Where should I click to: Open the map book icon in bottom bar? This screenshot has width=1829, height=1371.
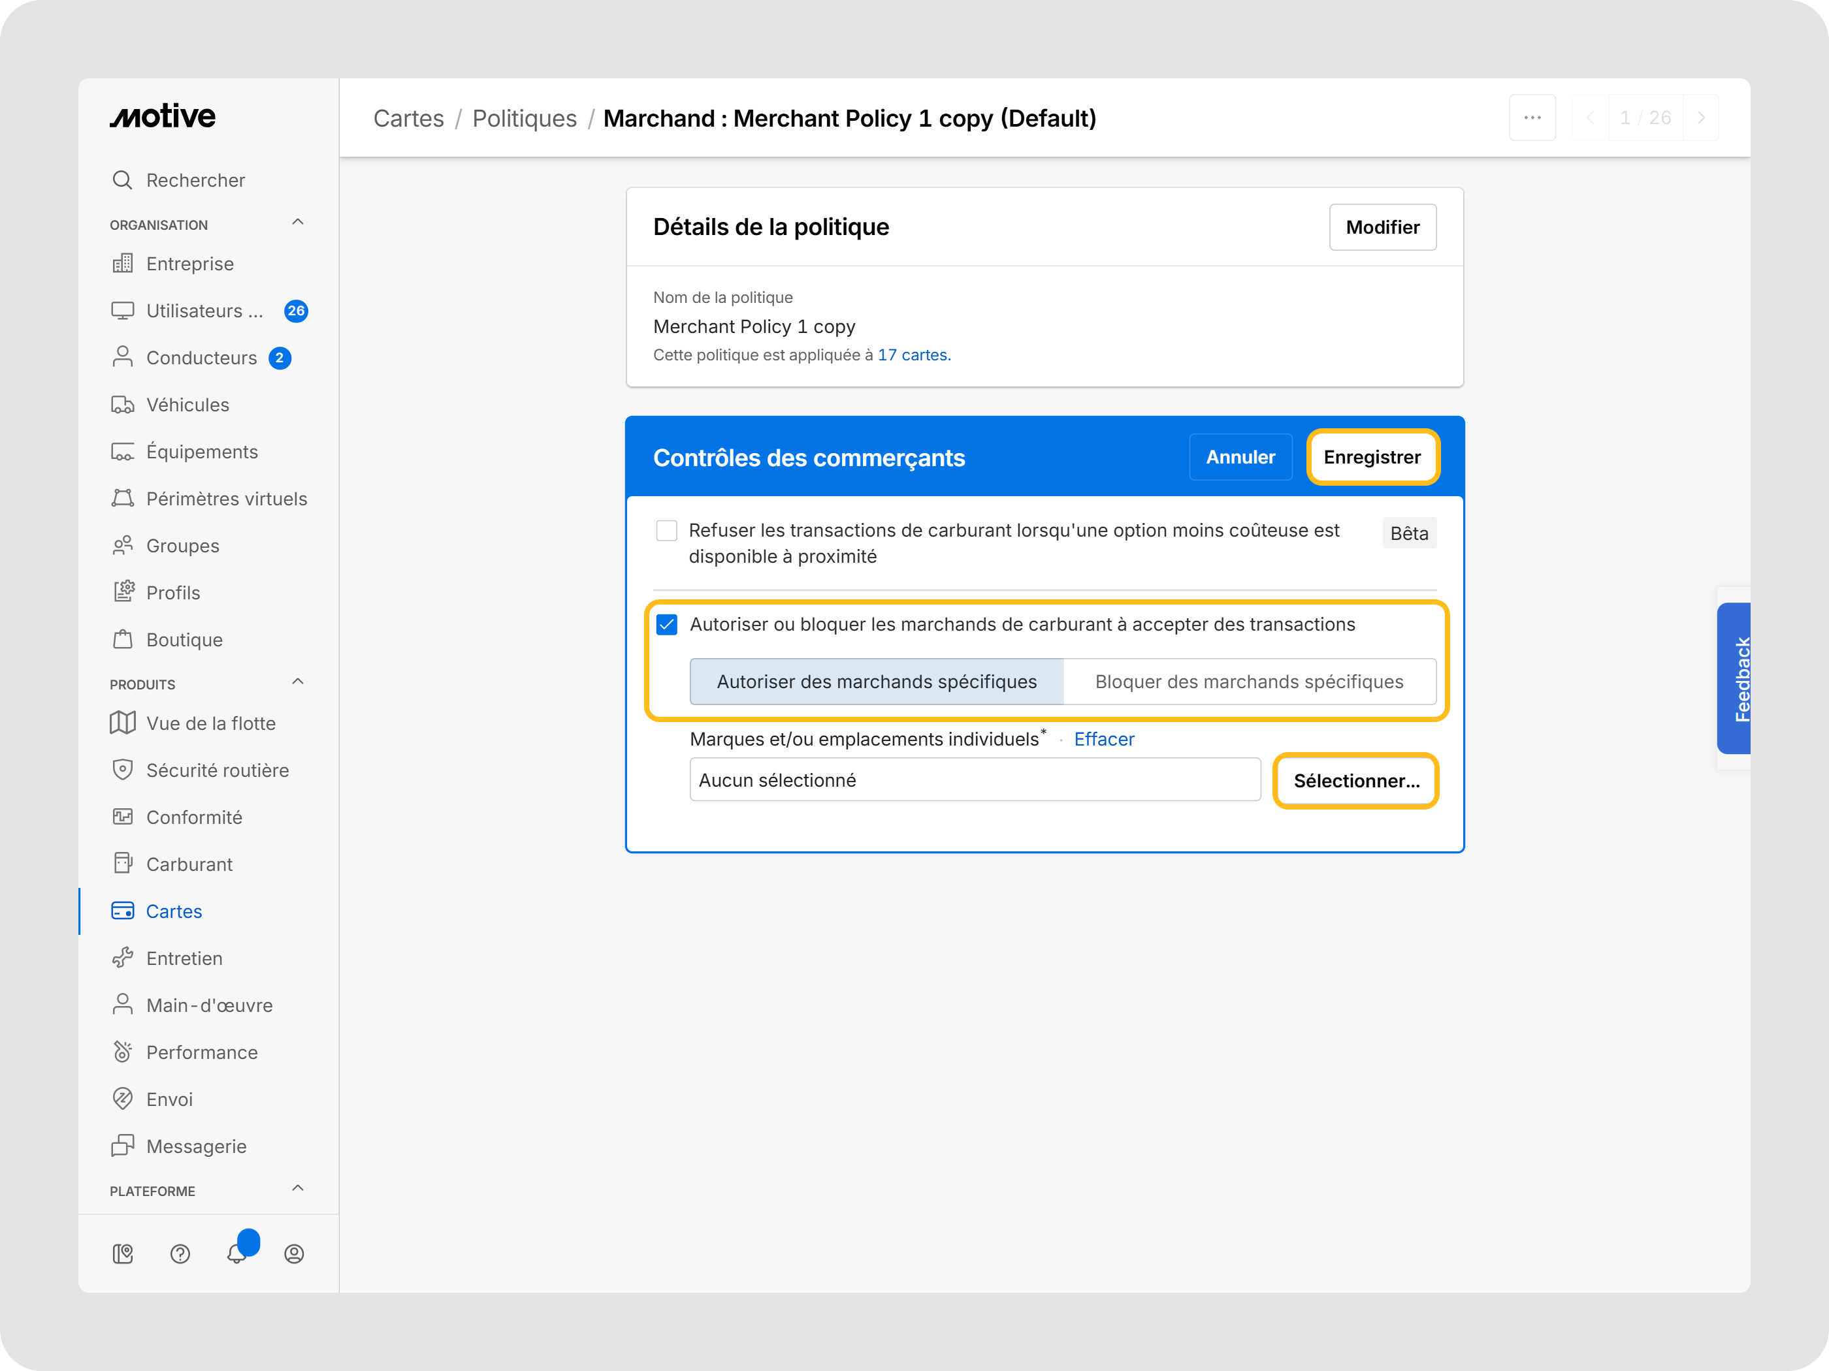click(x=122, y=1253)
